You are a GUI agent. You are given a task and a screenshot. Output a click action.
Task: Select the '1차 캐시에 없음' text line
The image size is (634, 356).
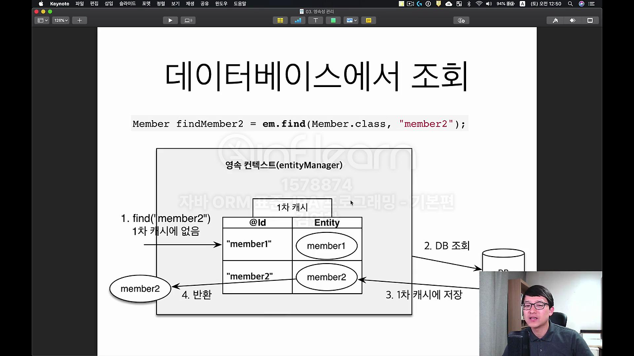coord(165,231)
